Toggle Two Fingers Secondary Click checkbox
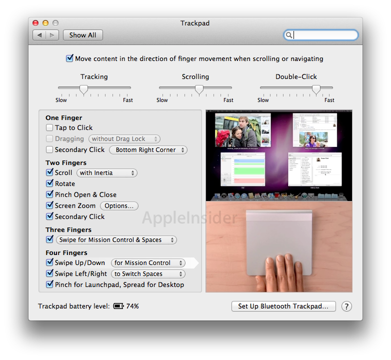This screenshot has width=391, height=360. pyautogui.click(x=49, y=216)
